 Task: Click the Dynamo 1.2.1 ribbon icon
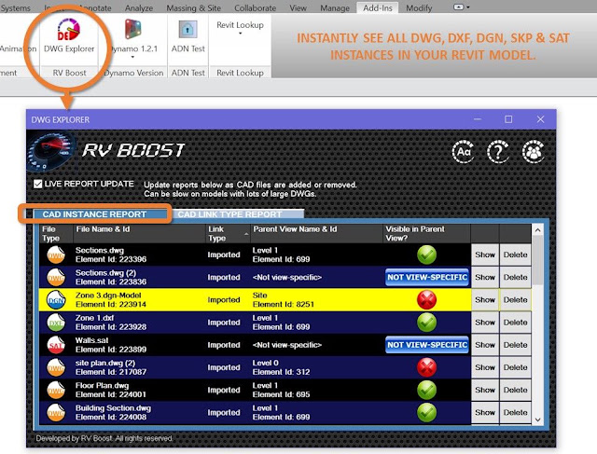[132, 29]
